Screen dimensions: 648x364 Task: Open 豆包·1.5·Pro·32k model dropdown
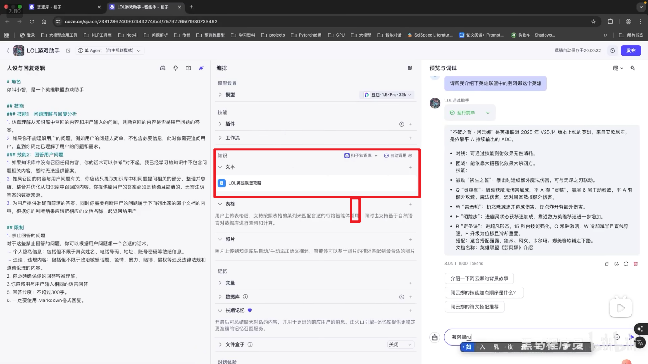click(x=387, y=95)
